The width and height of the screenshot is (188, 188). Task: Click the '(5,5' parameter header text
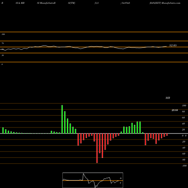[97, 3]
